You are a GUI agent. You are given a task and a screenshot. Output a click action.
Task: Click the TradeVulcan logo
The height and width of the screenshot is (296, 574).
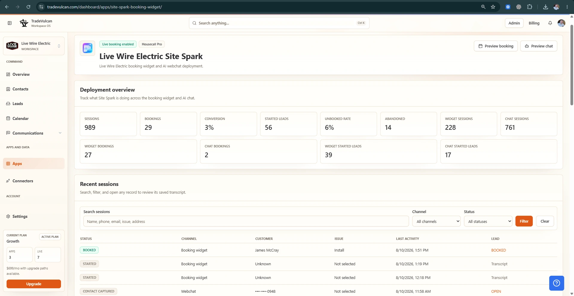(24, 23)
